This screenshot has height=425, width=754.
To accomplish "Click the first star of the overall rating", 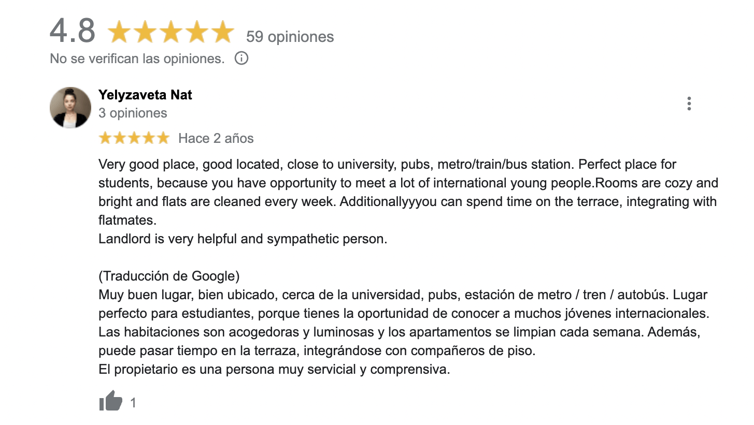I will (x=120, y=33).
